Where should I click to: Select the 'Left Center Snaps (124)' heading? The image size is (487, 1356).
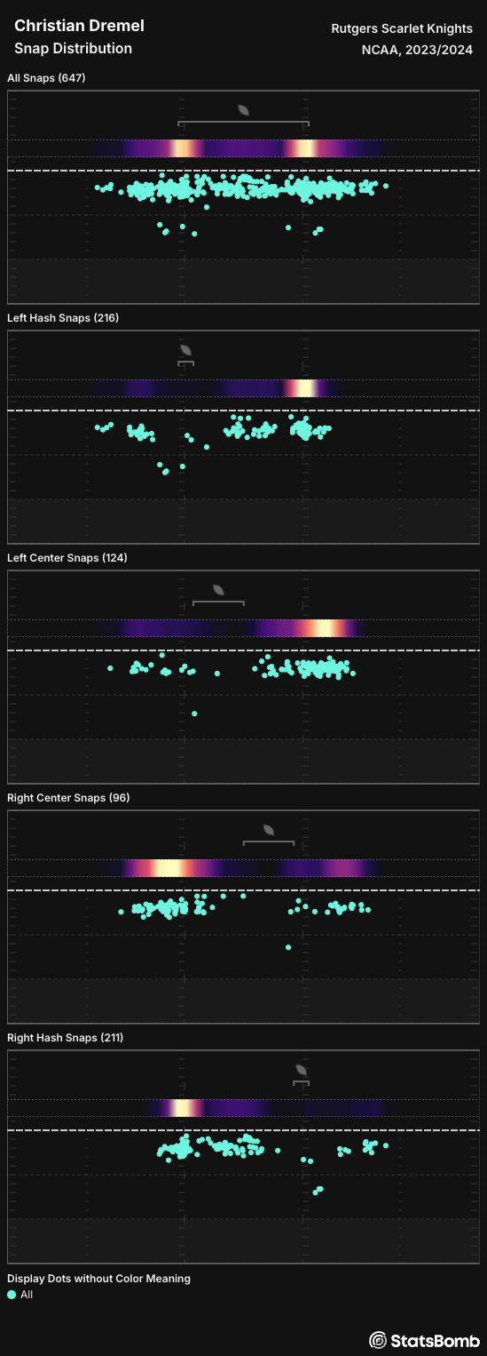coord(67,558)
